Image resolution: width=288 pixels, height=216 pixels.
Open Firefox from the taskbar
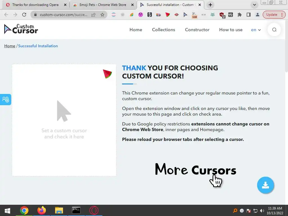click(42, 210)
